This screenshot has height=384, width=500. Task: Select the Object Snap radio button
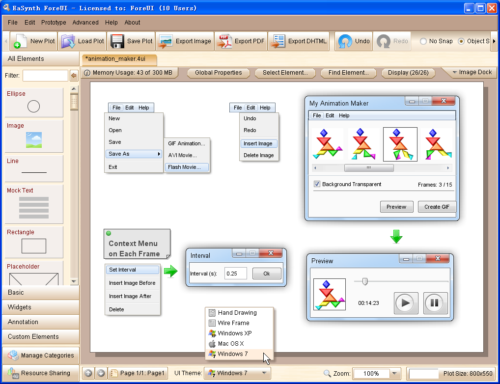pos(461,41)
